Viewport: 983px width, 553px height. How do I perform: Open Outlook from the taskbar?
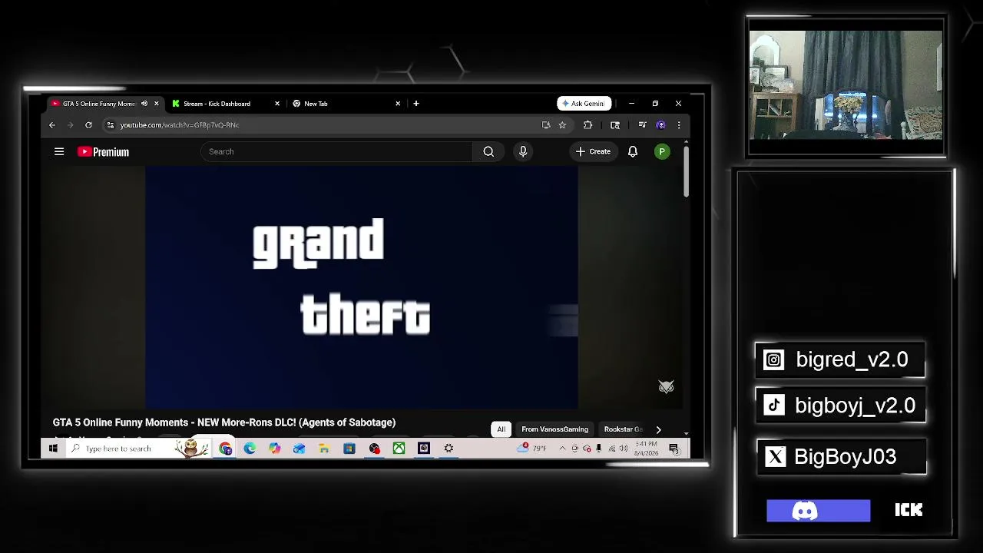(x=300, y=449)
